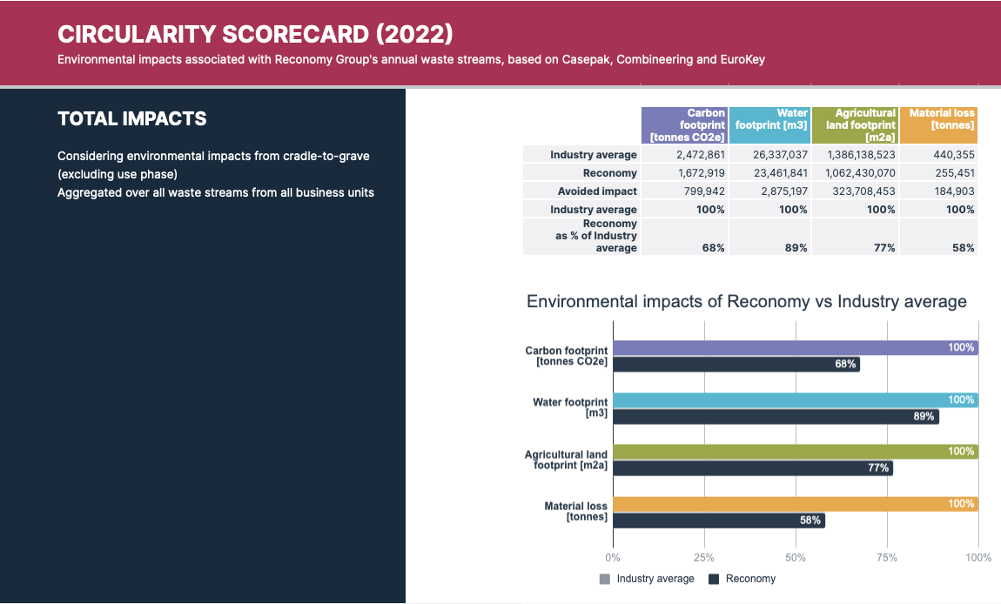Select the 68% cell in the table
The width and height of the screenshot is (1001, 604).
684,236
